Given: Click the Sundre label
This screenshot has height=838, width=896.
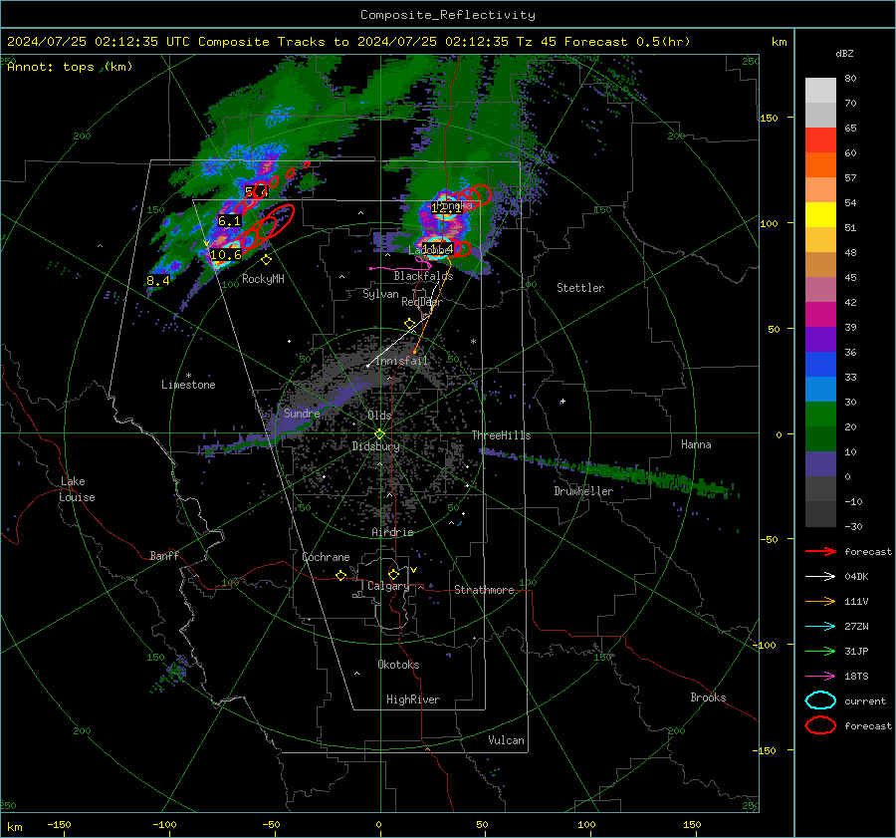Looking at the screenshot, I should (302, 414).
